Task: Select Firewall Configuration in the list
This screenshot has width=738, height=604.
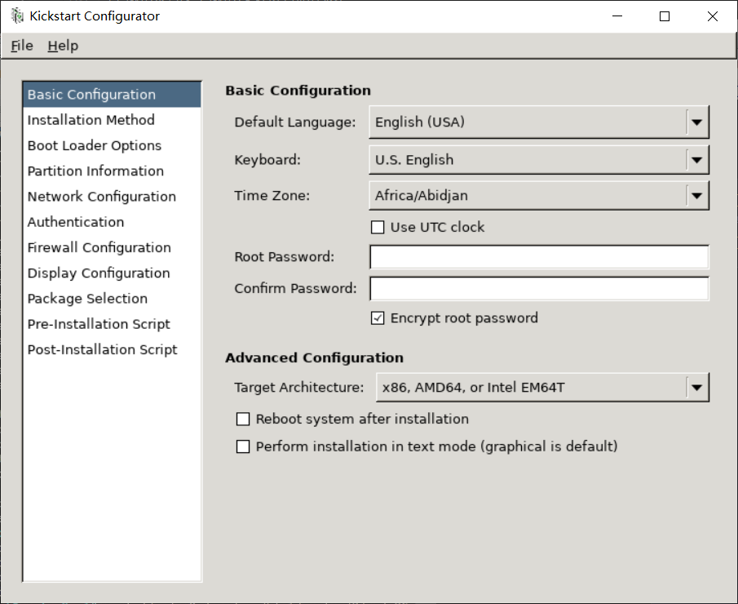Action: tap(99, 247)
